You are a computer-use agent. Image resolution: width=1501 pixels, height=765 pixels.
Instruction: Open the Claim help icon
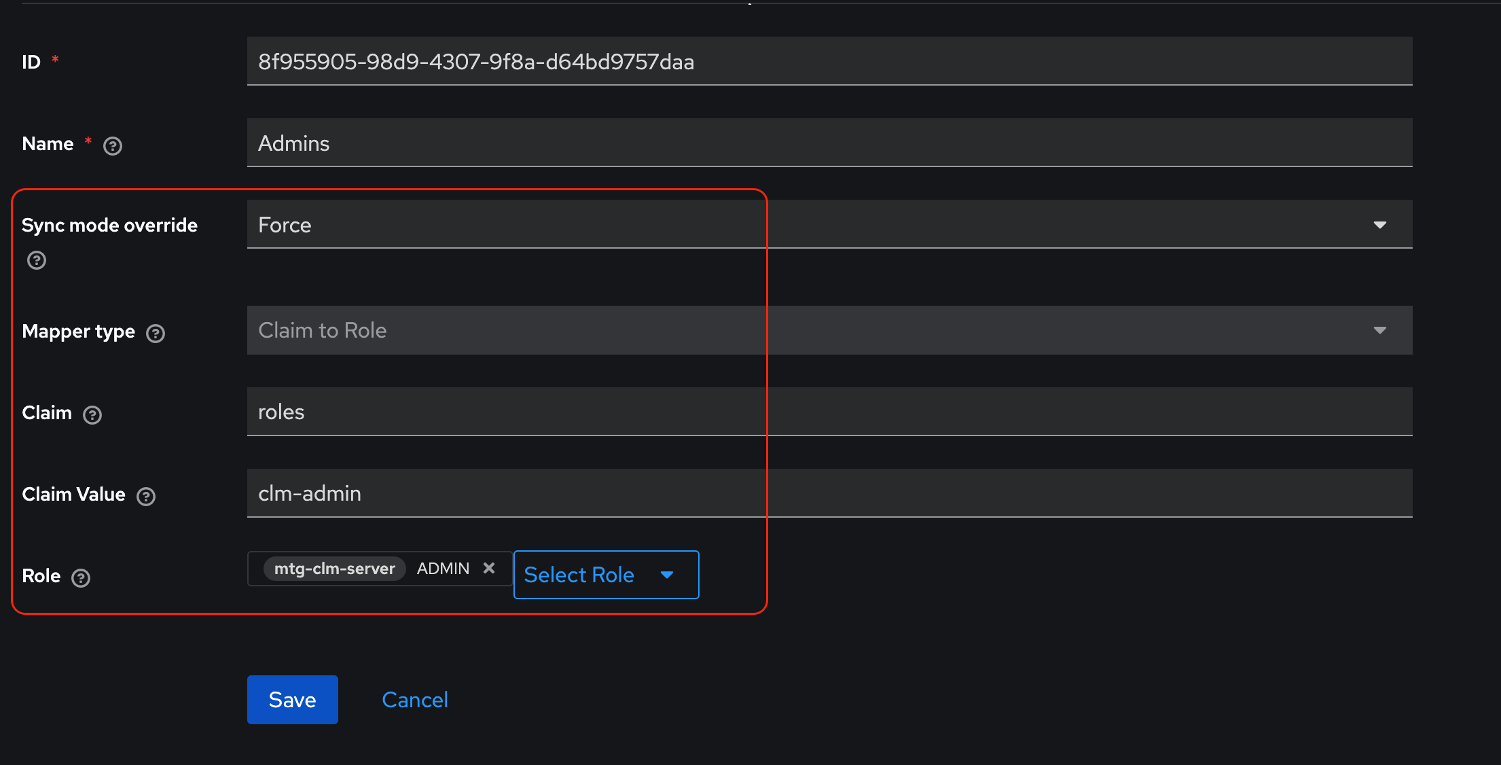point(92,414)
